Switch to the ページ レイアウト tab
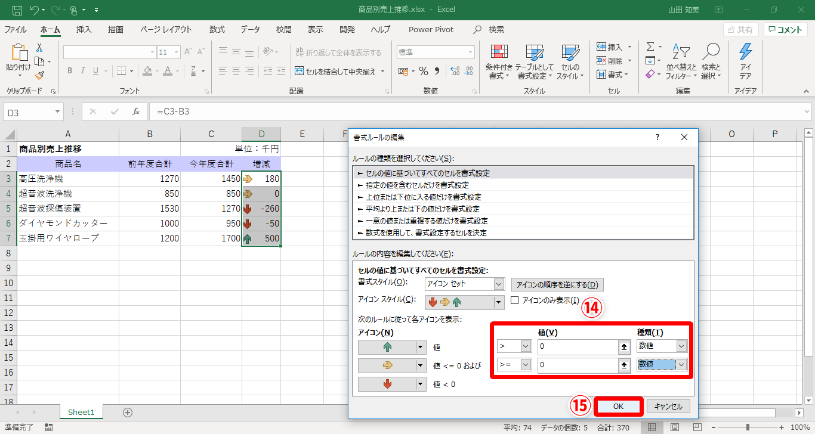815x434 pixels. [166, 29]
